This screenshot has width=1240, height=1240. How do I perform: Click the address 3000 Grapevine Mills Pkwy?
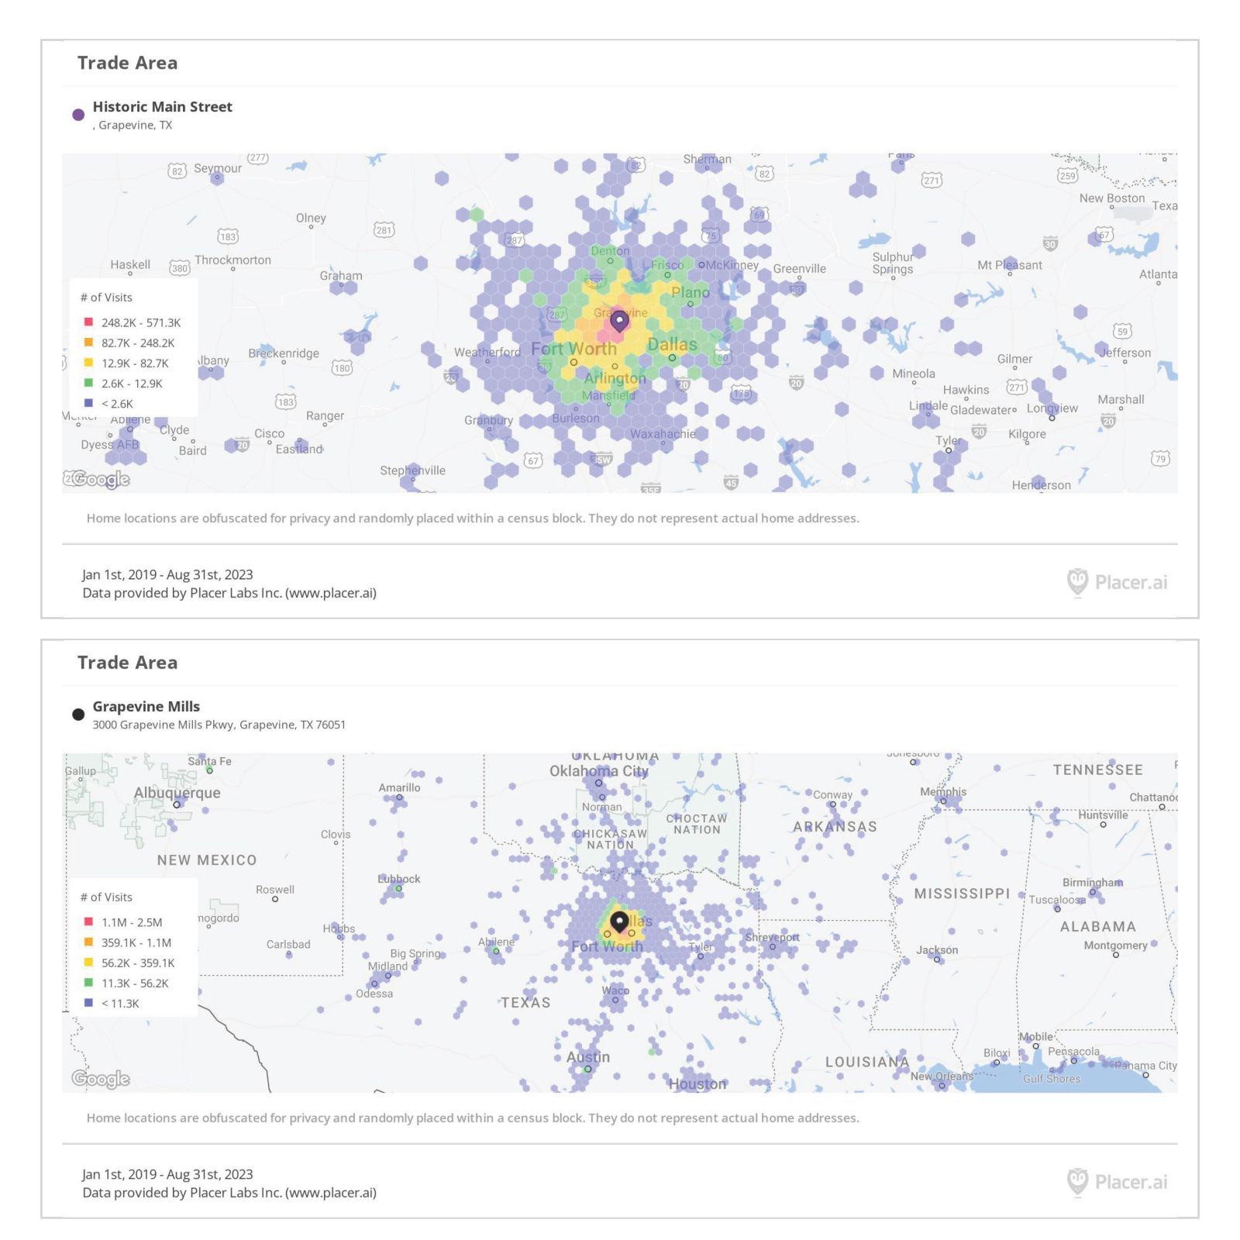point(219,725)
